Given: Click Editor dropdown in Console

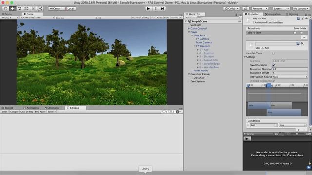Looking at the screenshot, I should point(52,112).
